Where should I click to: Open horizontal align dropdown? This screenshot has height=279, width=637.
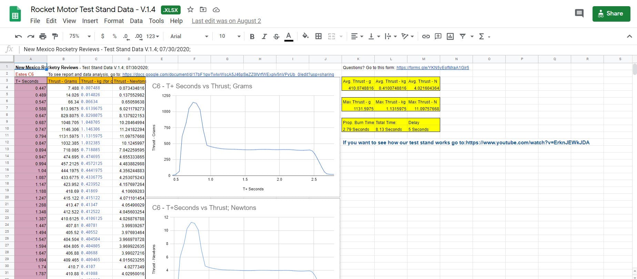coord(357,36)
